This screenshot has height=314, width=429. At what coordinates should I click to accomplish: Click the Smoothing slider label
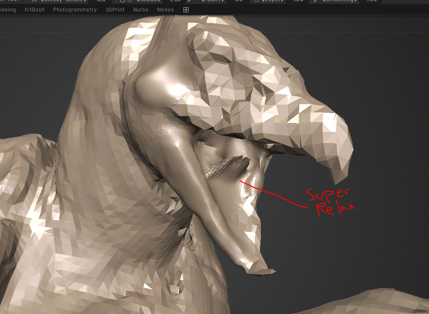(x=340, y=1)
